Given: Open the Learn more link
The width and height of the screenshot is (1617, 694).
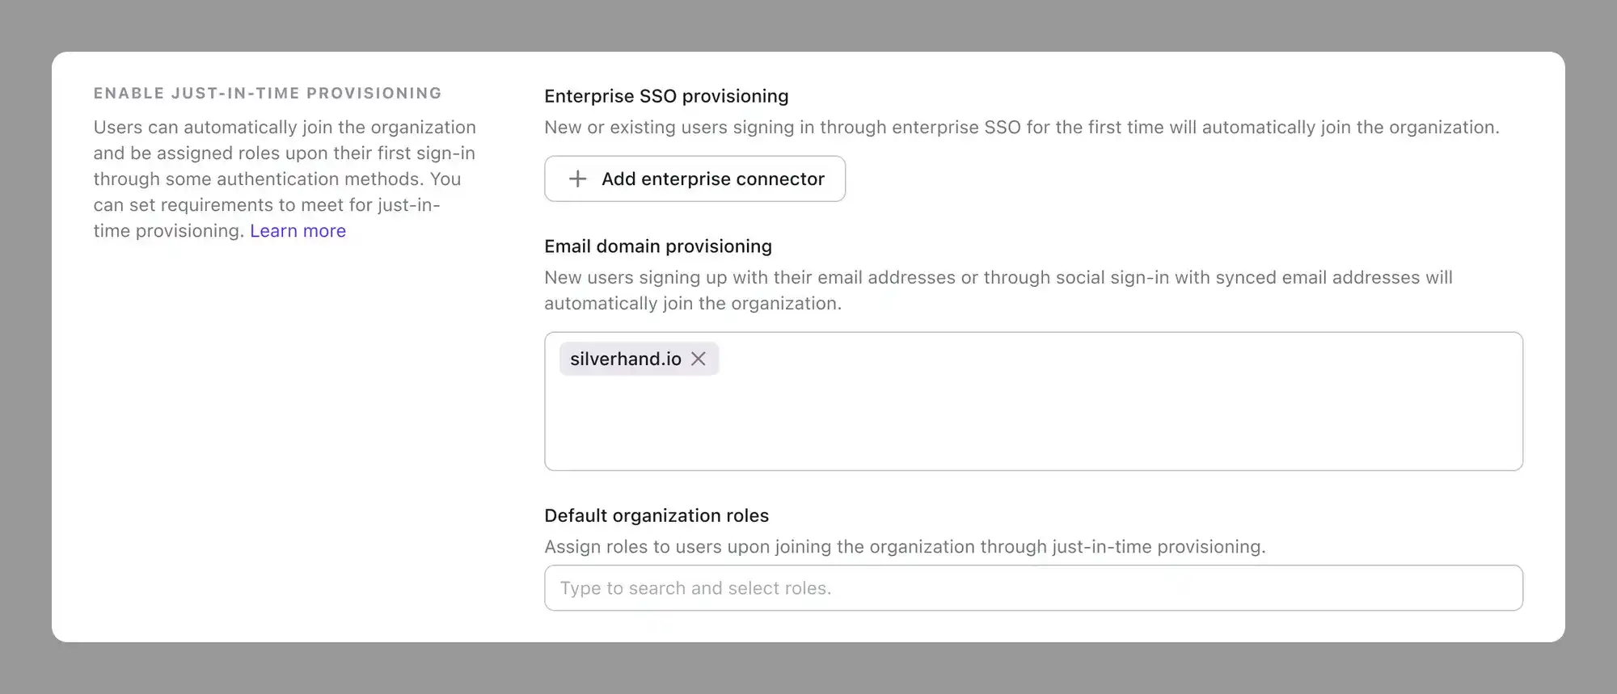Looking at the screenshot, I should (x=298, y=231).
